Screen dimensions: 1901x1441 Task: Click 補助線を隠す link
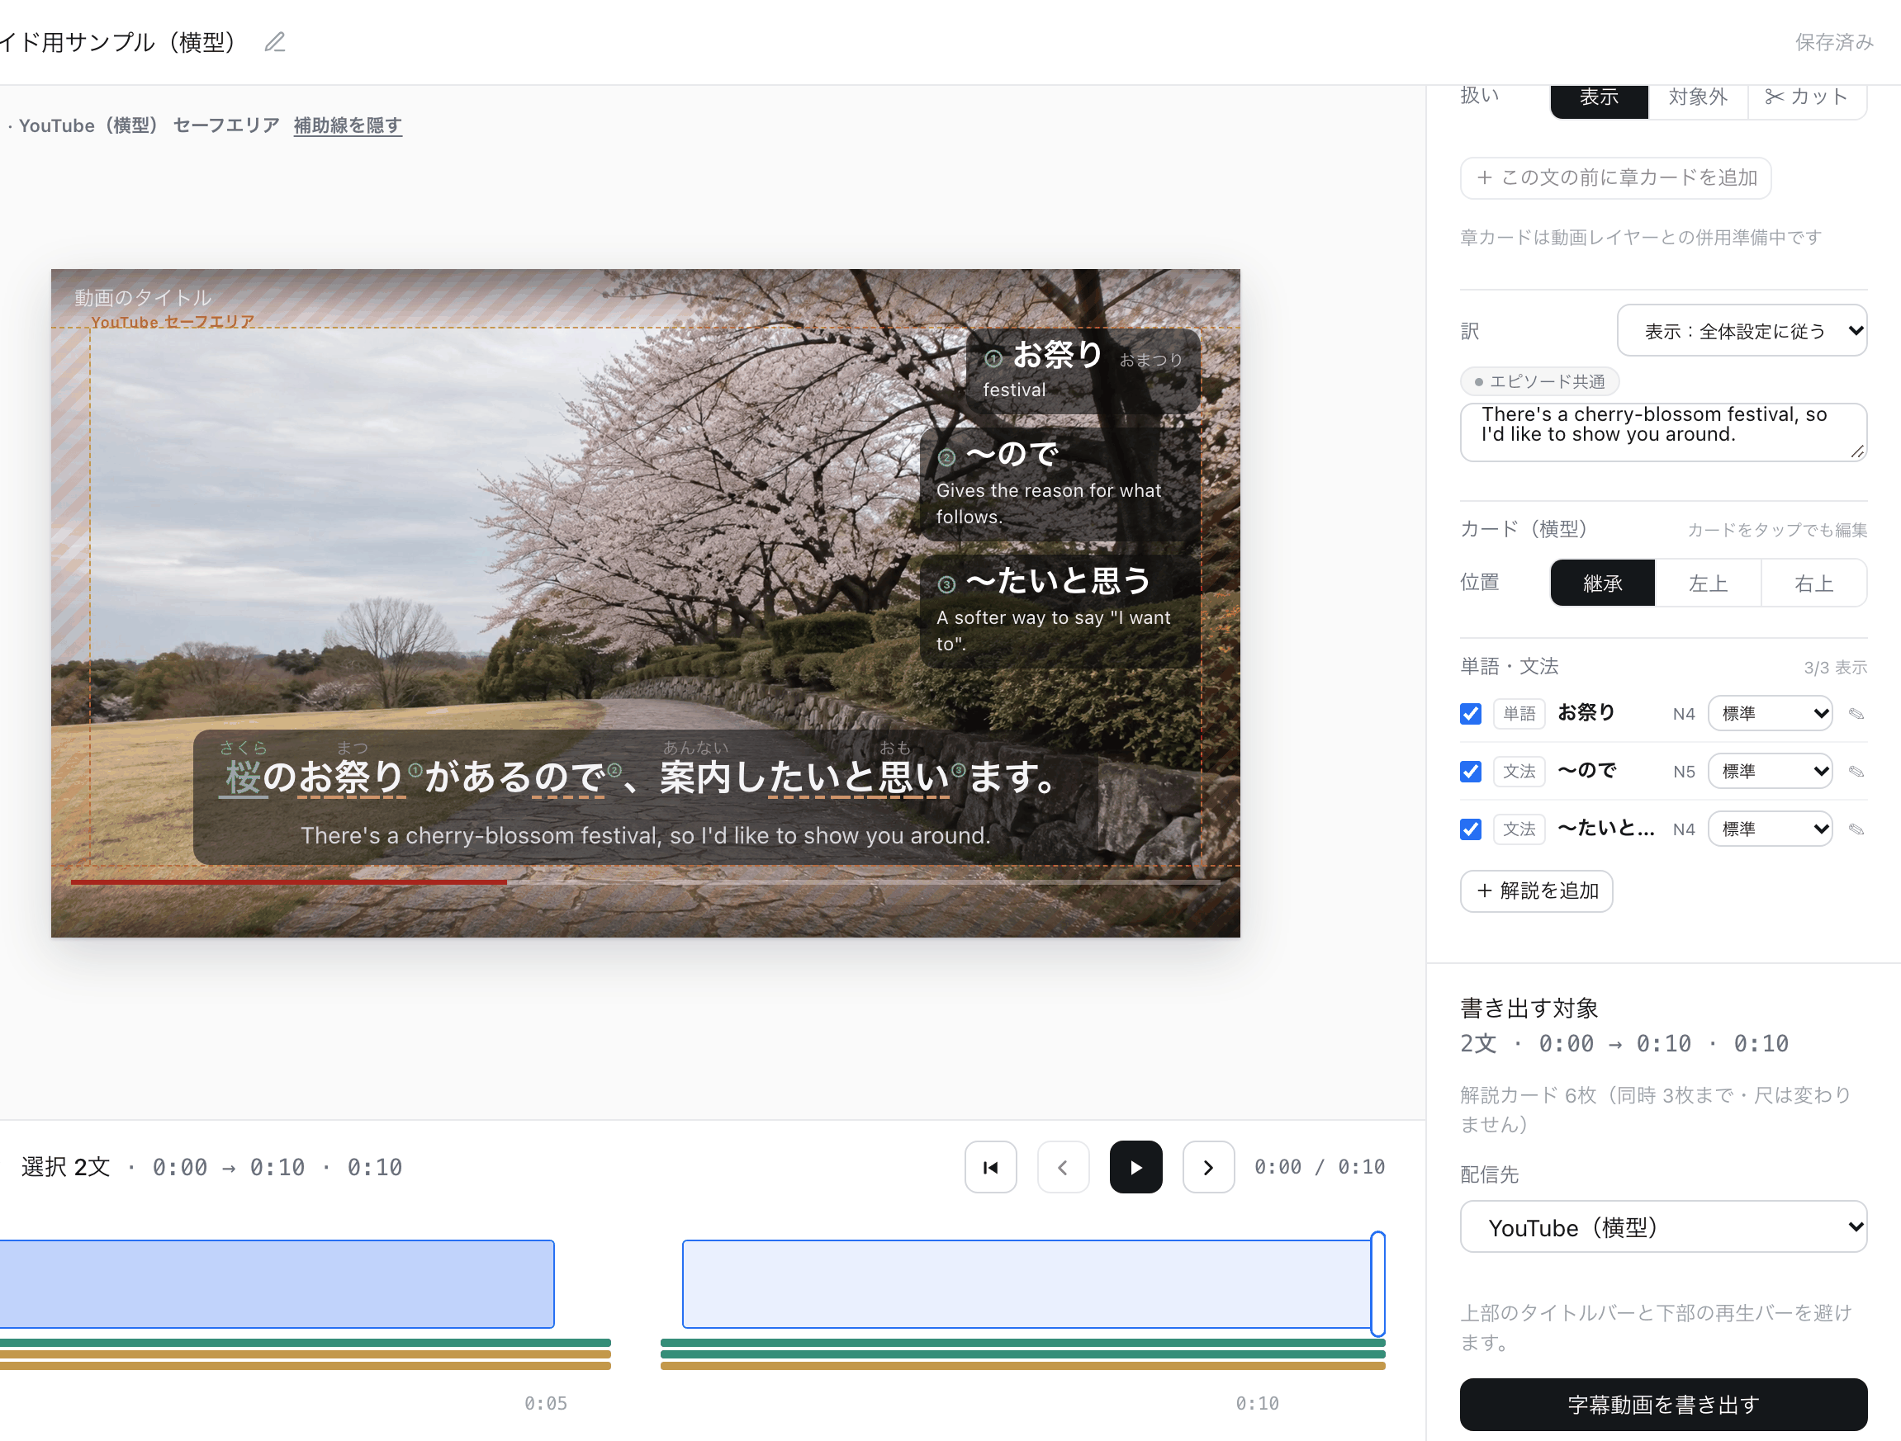(347, 125)
